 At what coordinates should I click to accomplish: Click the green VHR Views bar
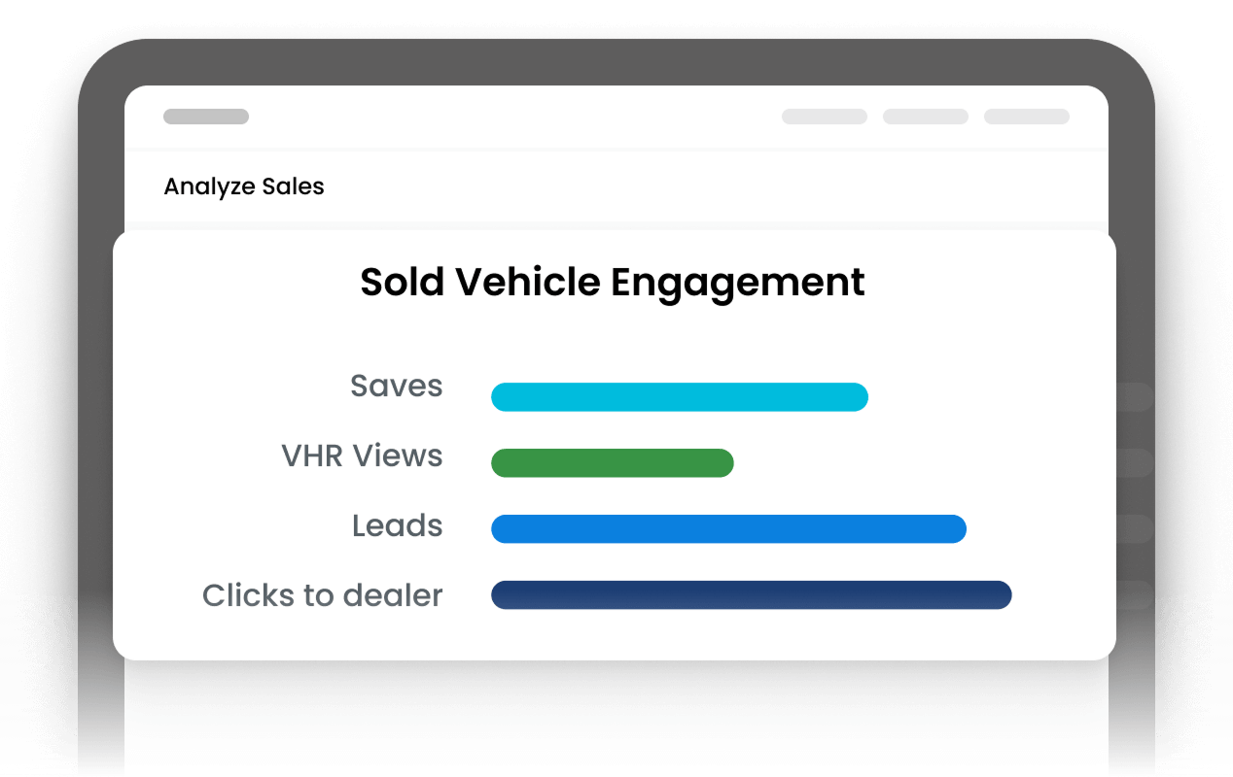pyautogui.click(x=613, y=463)
